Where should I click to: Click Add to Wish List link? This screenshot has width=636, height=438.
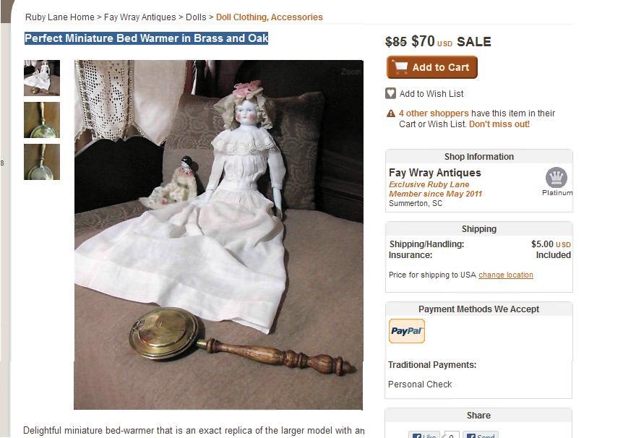pyautogui.click(x=431, y=94)
